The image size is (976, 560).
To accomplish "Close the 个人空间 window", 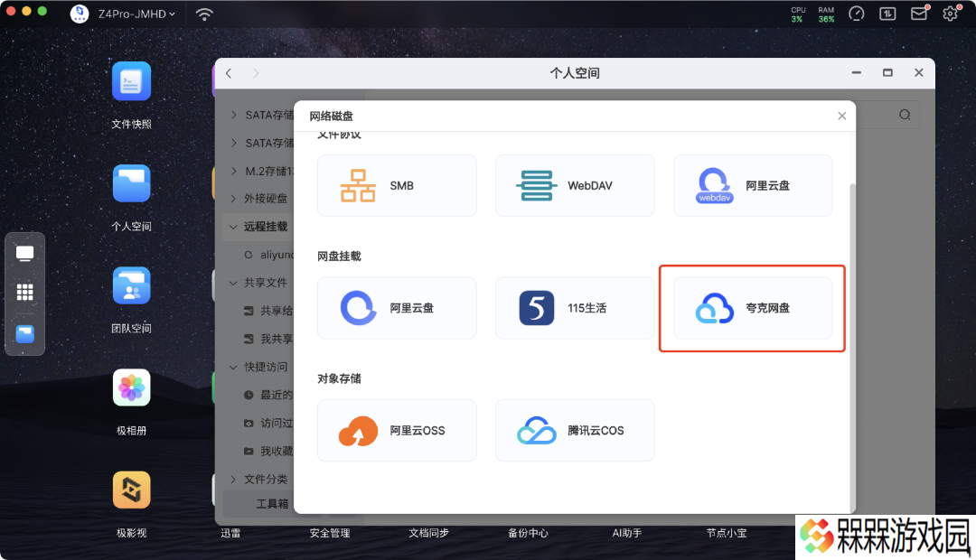I will (x=919, y=73).
